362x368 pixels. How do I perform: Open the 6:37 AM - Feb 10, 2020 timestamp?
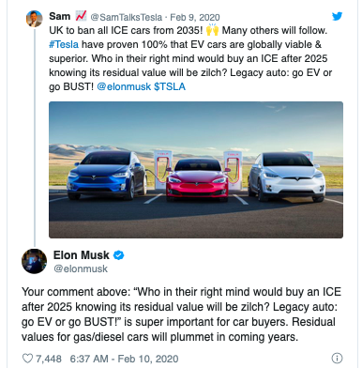[124, 359]
